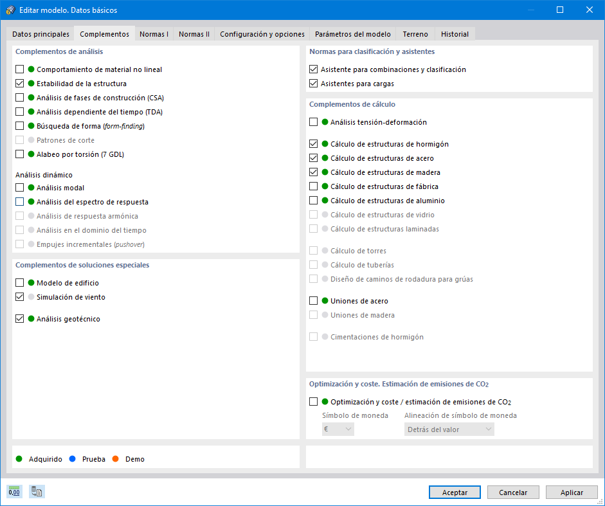Disable Simulación de viento
This screenshot has width=605, height=506.
(19, 297)
